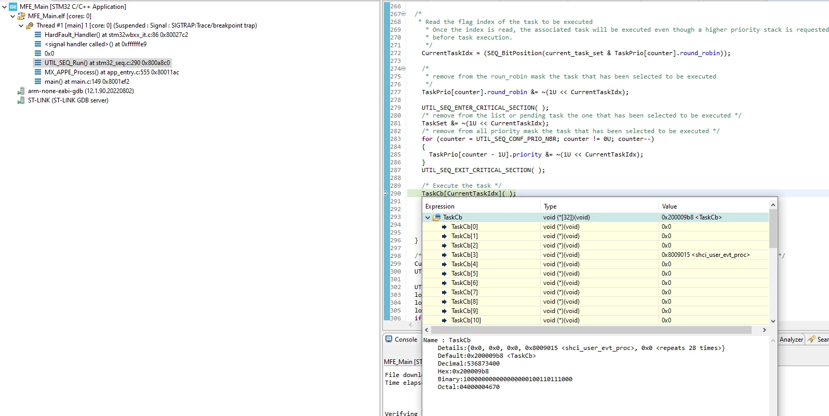Image resolution: width=829 pixels, height=416 pixels.
Task: Collapse comment fold at line 274
Action: (404, 69)
